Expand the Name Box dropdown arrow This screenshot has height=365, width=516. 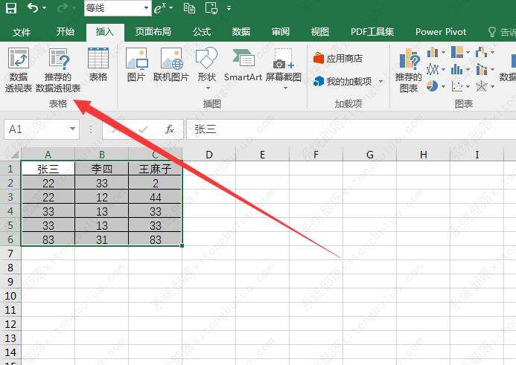pos(72,129)
